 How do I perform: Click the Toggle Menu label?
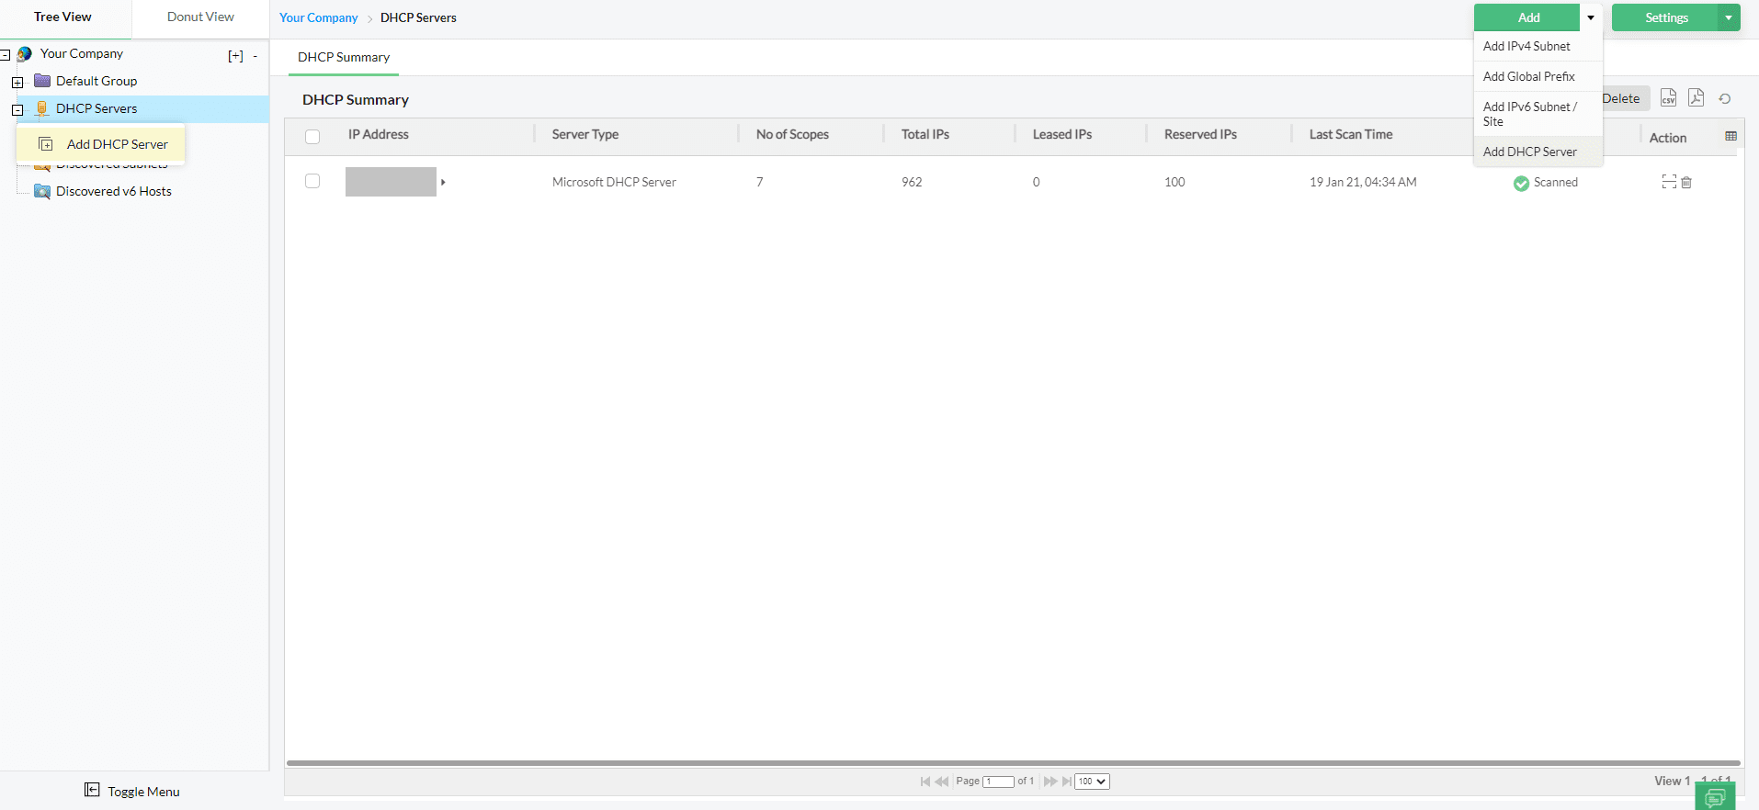pyautogui.click(x=143, y=792)
